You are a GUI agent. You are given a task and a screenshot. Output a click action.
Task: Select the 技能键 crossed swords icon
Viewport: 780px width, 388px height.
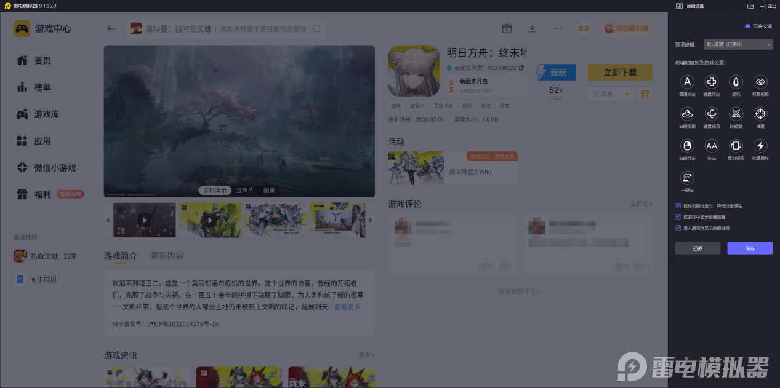pos(736,114)
